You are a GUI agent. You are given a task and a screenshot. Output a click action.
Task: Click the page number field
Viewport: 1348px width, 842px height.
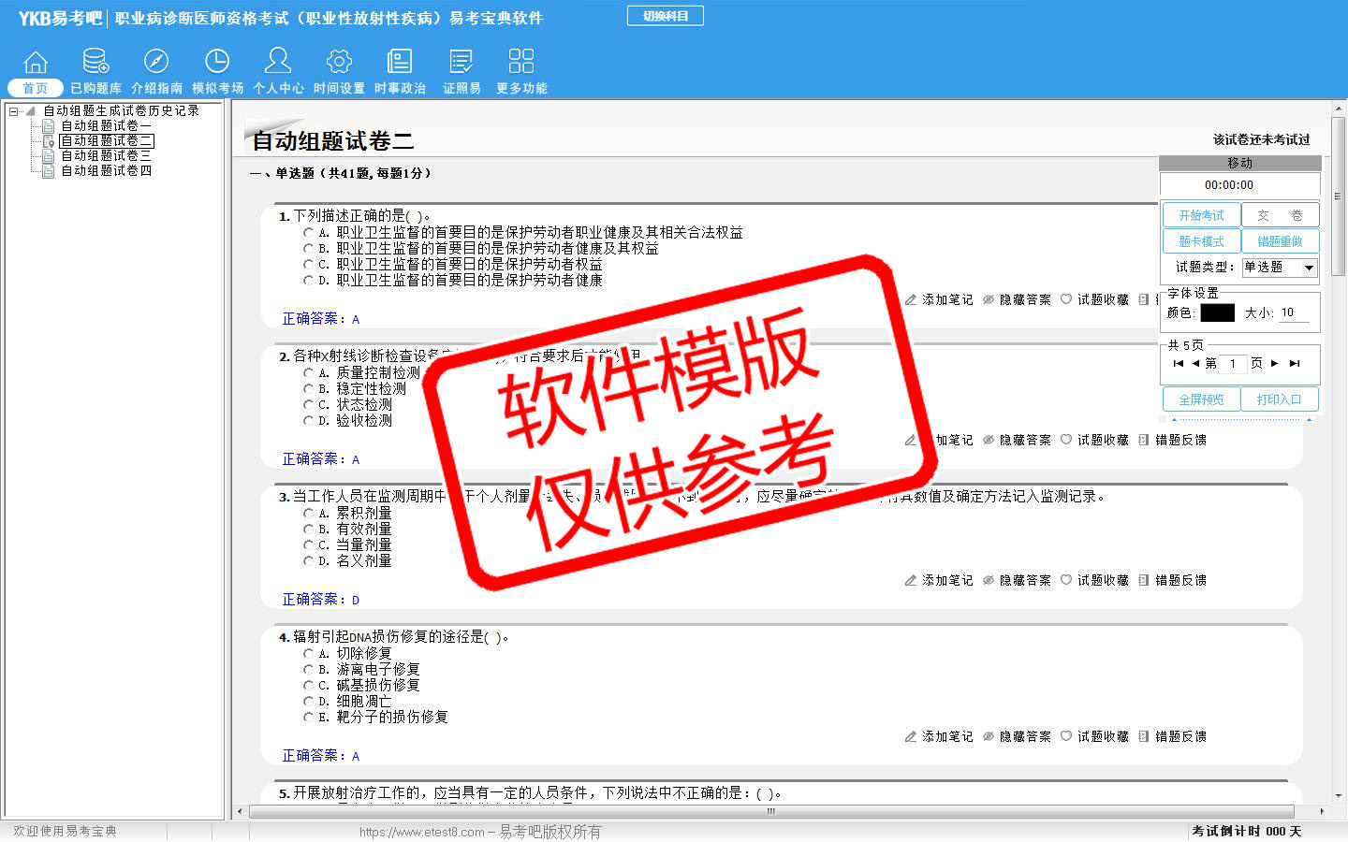point(1233,363)
